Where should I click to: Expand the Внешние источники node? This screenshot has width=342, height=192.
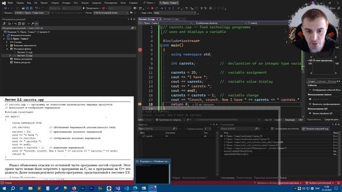4,35
